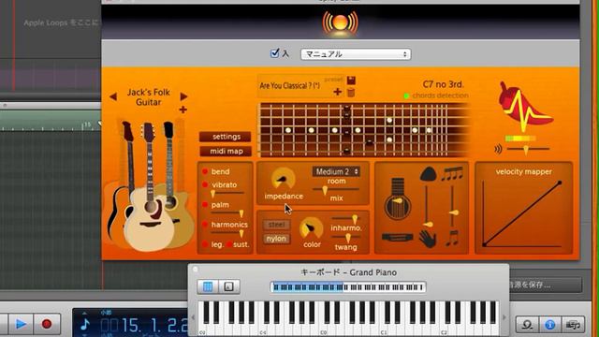Shift piano keyboard range right arrow

[504, 317]
